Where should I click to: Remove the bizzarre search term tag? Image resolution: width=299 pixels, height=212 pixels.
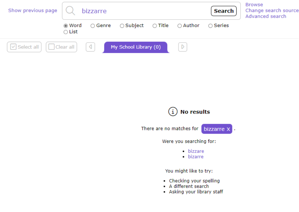pos(228,129)
